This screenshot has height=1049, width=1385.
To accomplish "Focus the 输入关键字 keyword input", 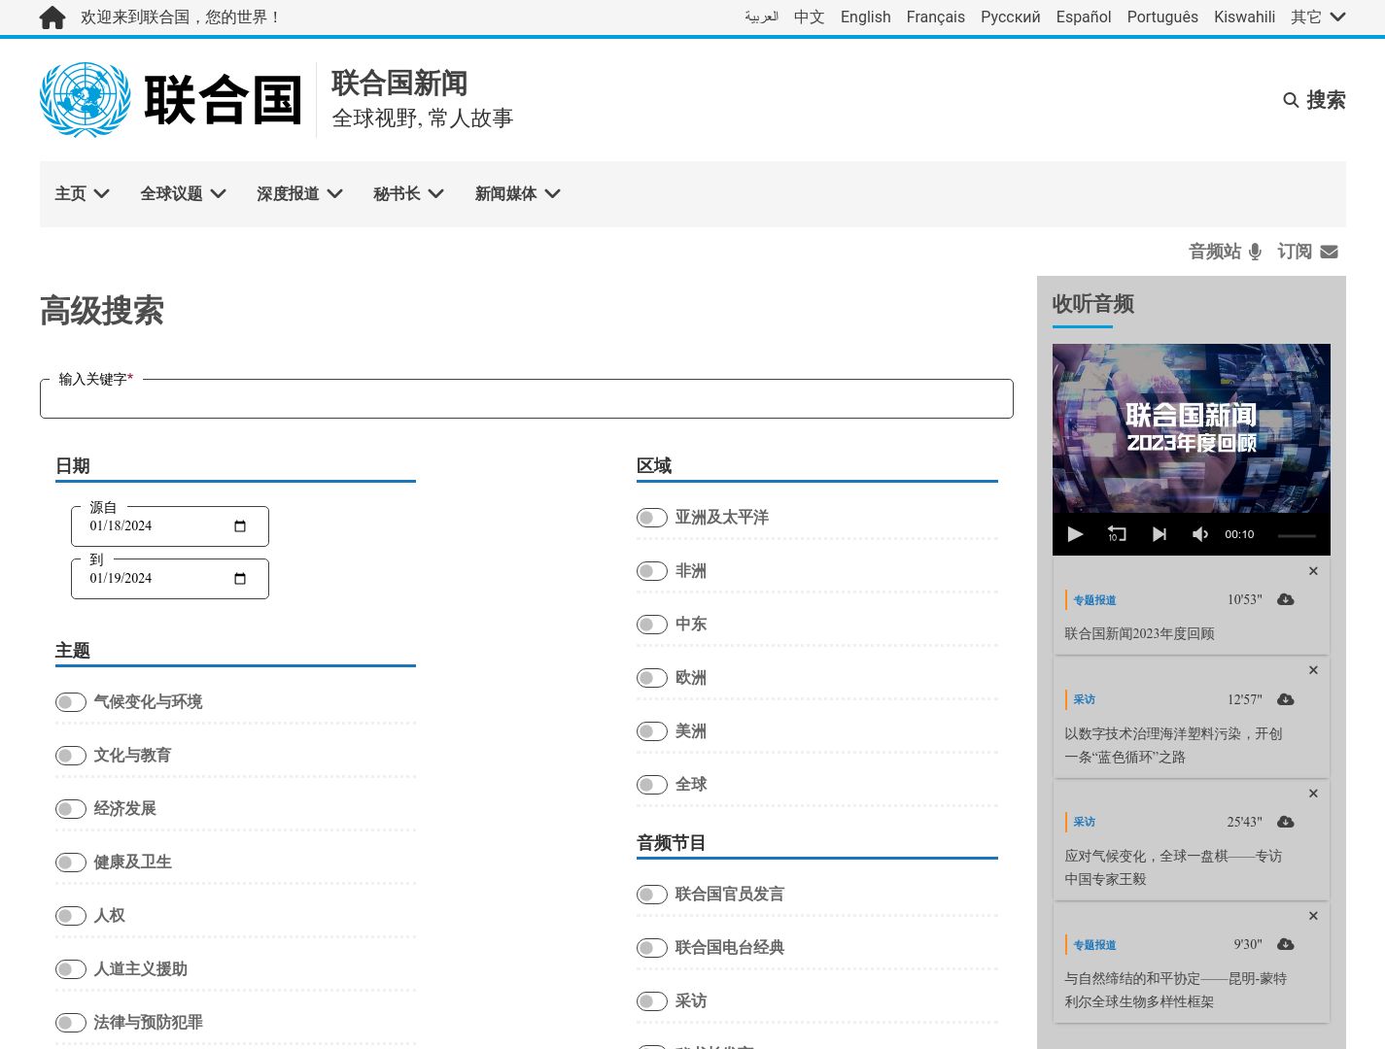I will pos(527,399).
